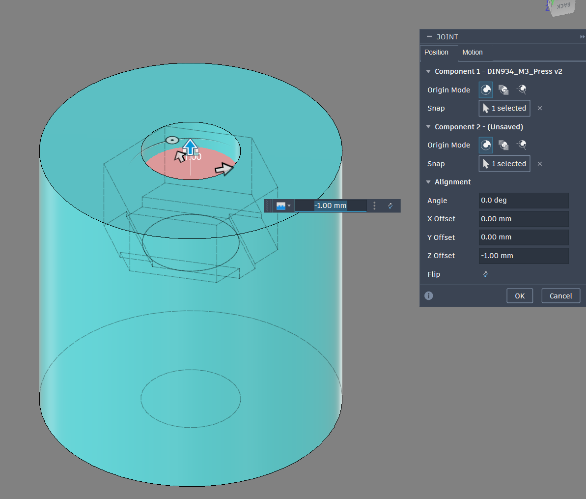586x499 pixels.
Task: Switch to the Motion tab
Action: (472, 52)
